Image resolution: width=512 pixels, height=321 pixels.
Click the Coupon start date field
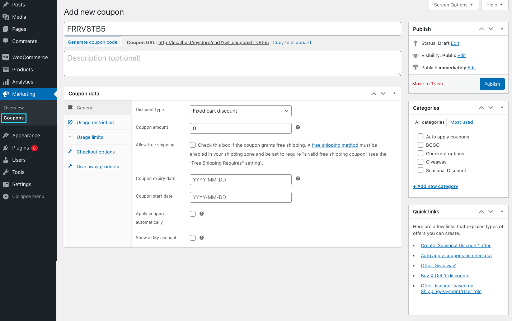tap(240, 197)
